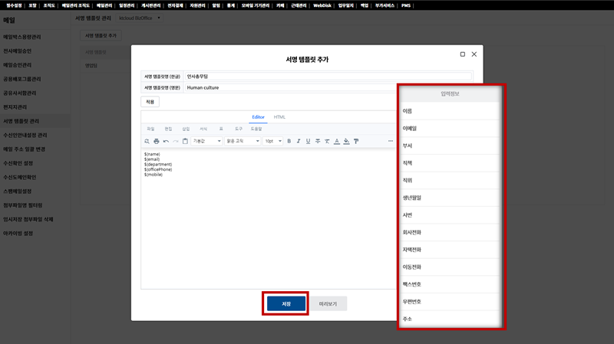614x344 pixels.
Task: Click the 저장 save button
Action: click(286, 303)
